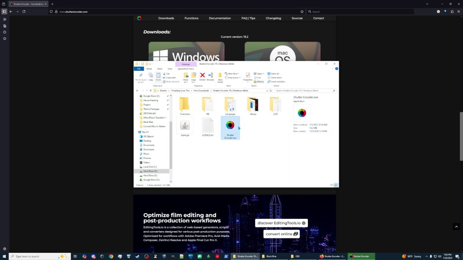Switch to the Home ribbon tab
463x260 pixels.
coord(149,69)
